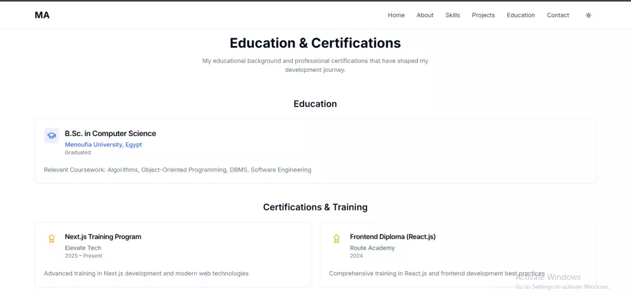Click the Menoufia University, Egypt link
631x295 pixels.
(103, 144)
